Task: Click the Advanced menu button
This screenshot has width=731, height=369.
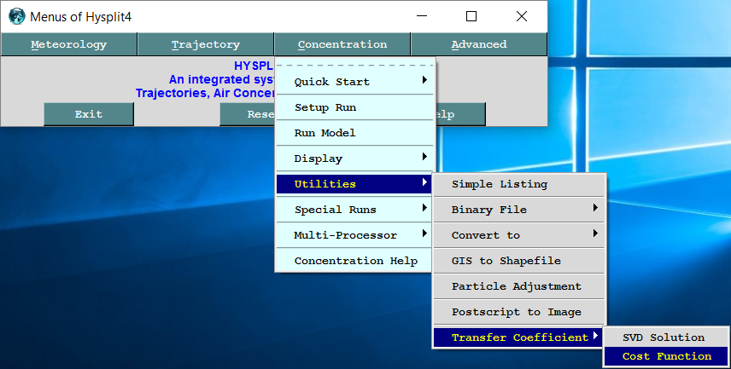Action: [x=478, y=44]
